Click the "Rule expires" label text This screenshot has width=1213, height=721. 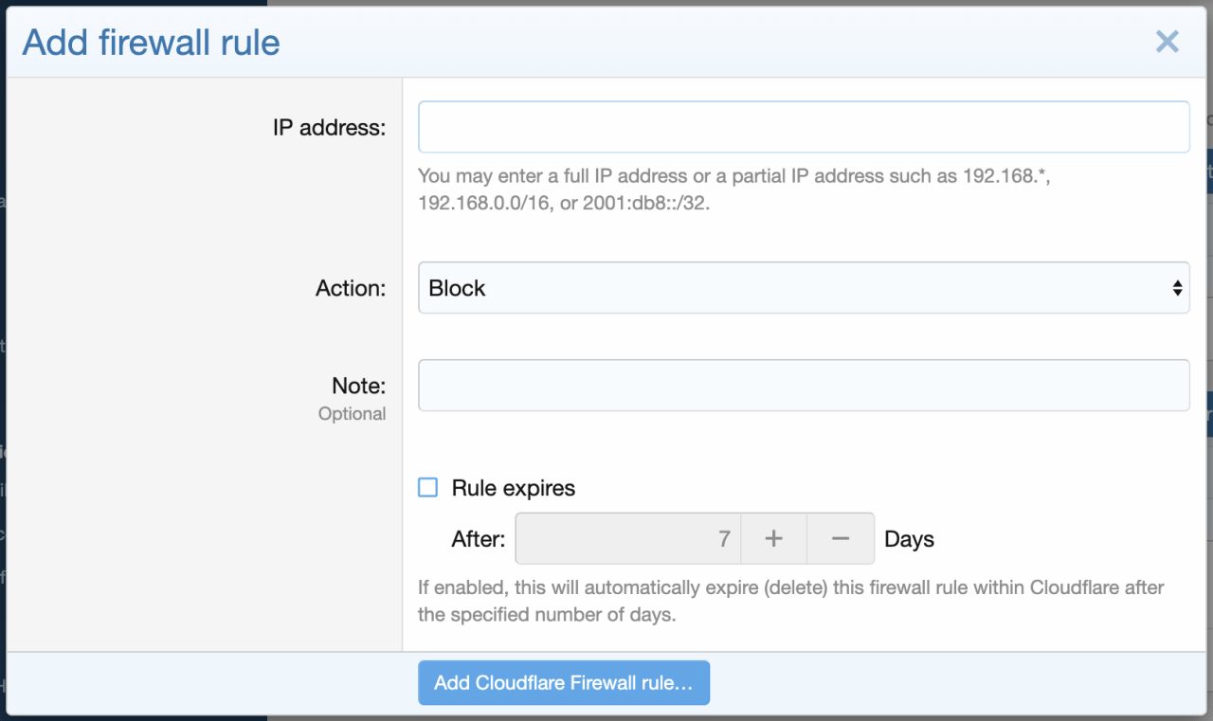tap(513, 489)
